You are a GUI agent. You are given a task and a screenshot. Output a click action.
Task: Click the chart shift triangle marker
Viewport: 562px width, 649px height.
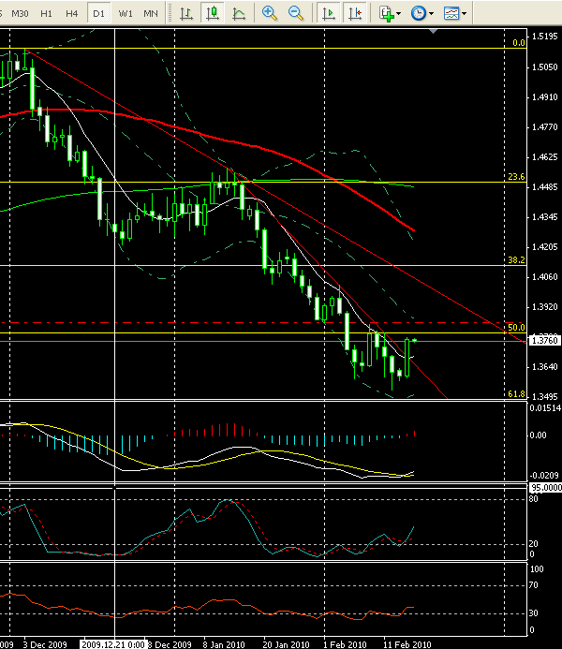pyautogui.click(x=434, y=31)
